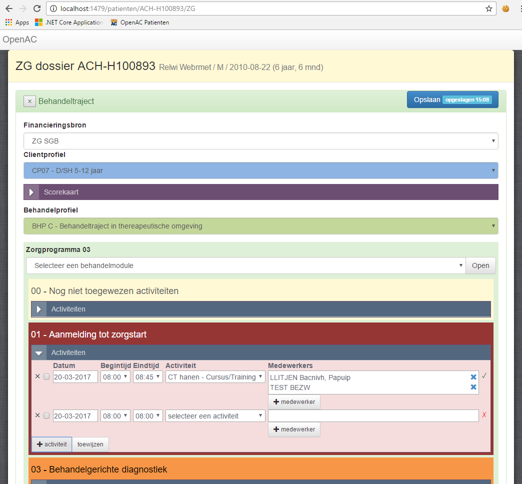522x484 pixels.
Task: Delete the row with no activity selected
Action: (37, 415)
